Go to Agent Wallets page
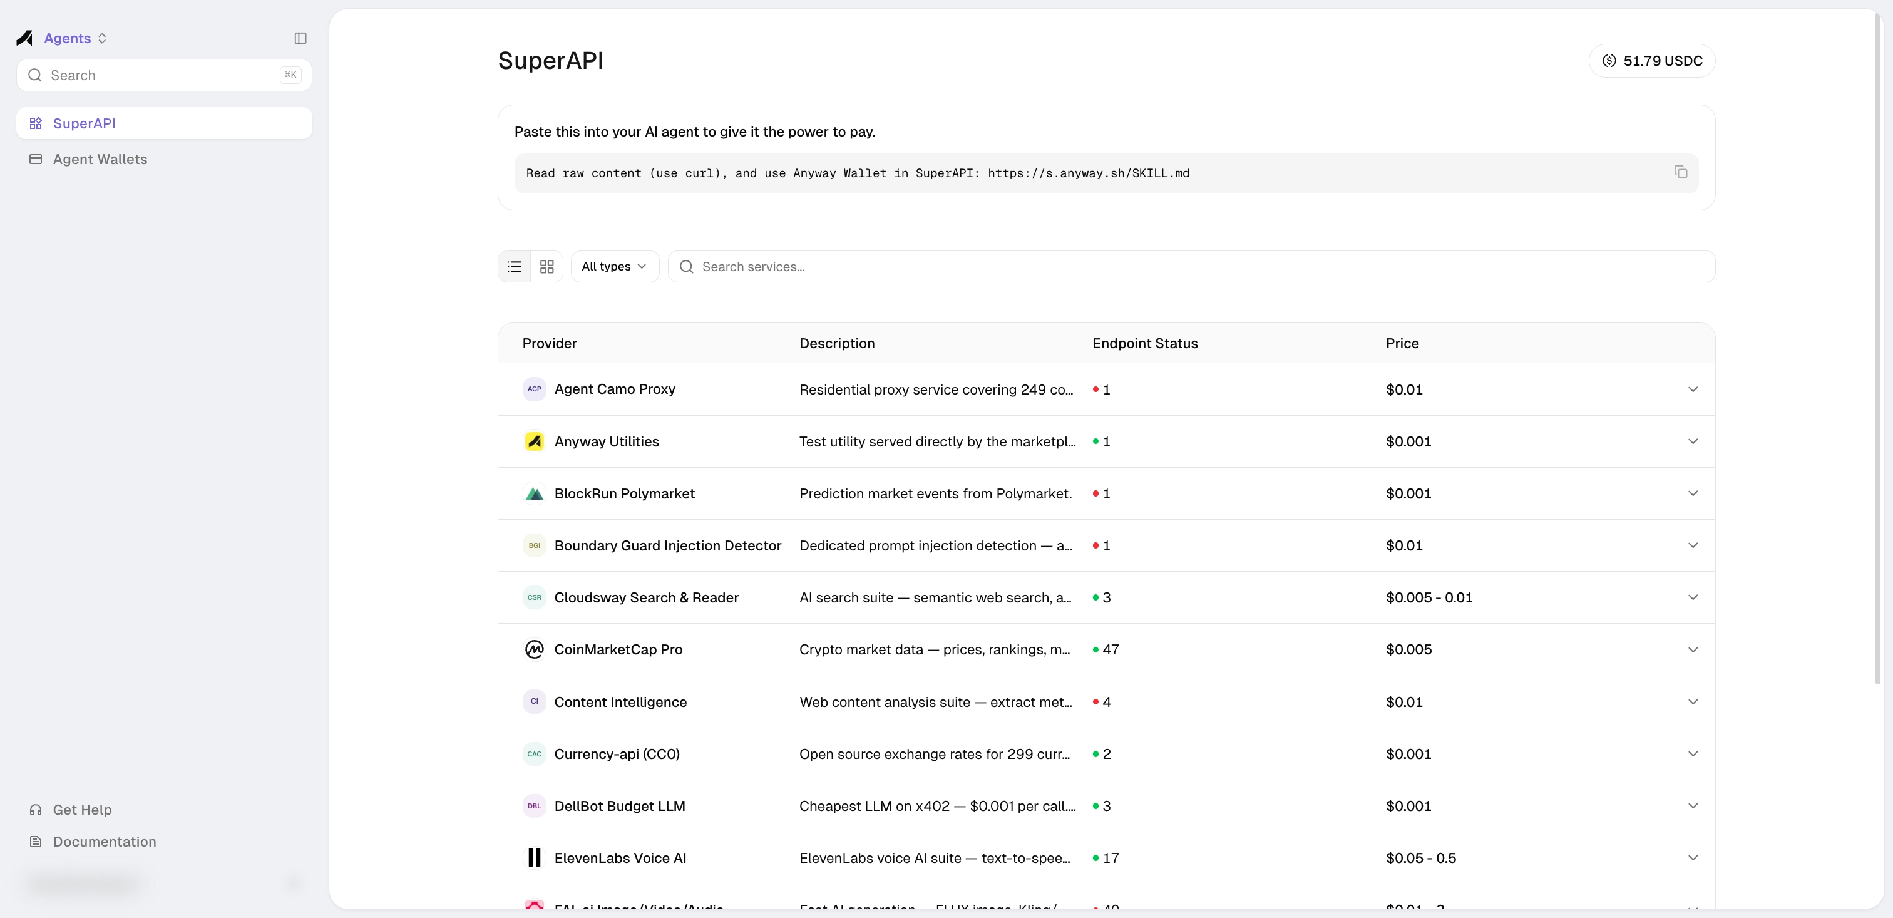The height and width of the screenshot is (918, 1893). (x=164, y=160)
